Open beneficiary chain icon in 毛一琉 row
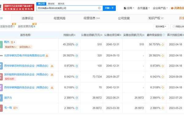184x115 pixels. [x=163, y=108]
